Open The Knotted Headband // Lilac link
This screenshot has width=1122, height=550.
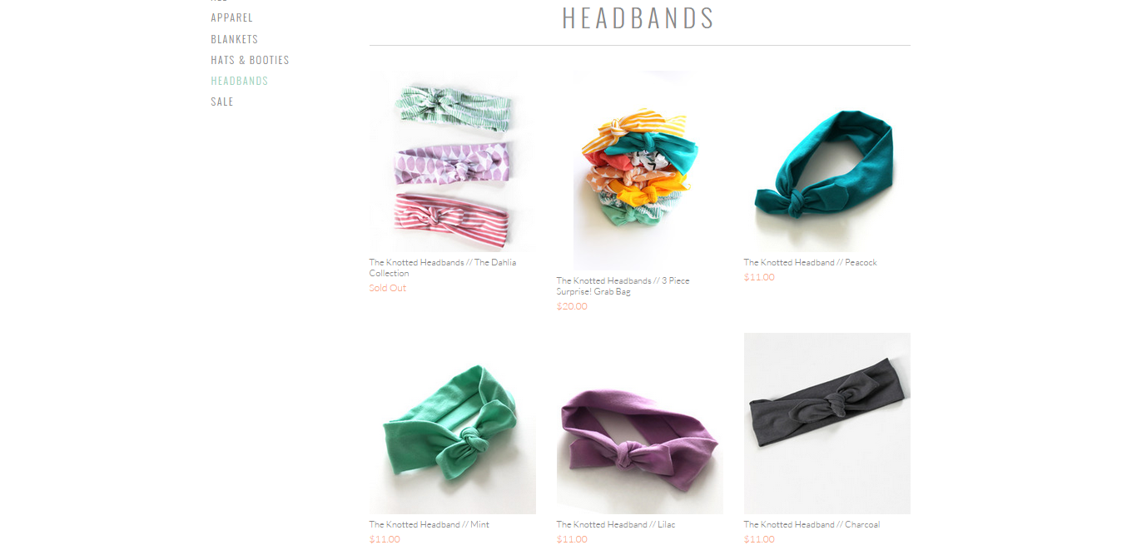pos(616,525)
